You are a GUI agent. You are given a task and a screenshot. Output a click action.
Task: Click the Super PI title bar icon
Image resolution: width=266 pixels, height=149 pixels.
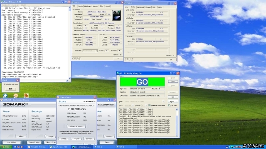coord(2,2)
